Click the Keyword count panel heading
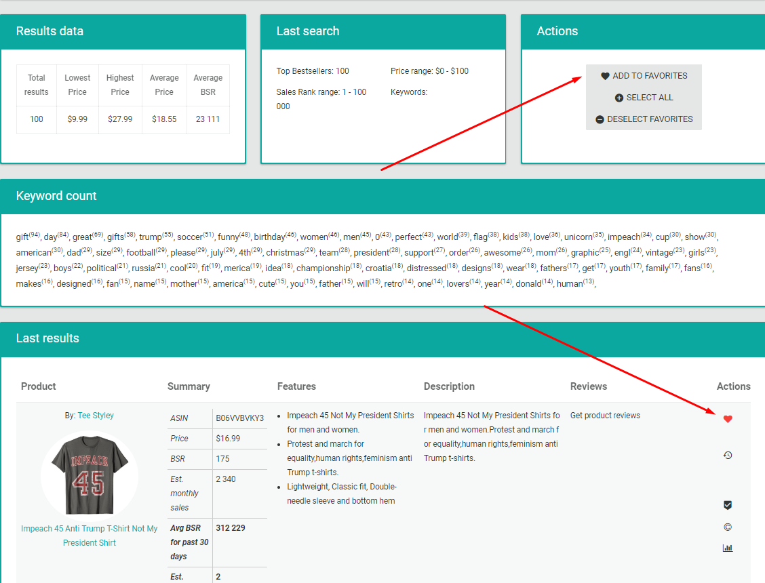This screenshot has height=583, width=765. coord(56,196)
